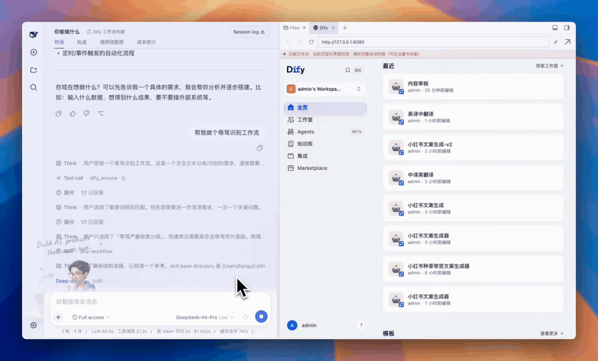Open the 英译中翻译 app card

click(x=473, y=117)
